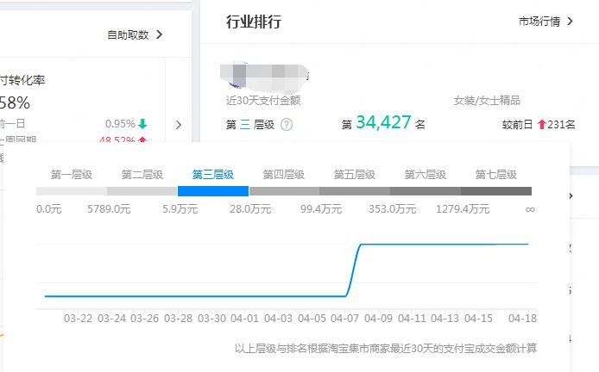Select the 第二层级 tab

click(142, 175)
